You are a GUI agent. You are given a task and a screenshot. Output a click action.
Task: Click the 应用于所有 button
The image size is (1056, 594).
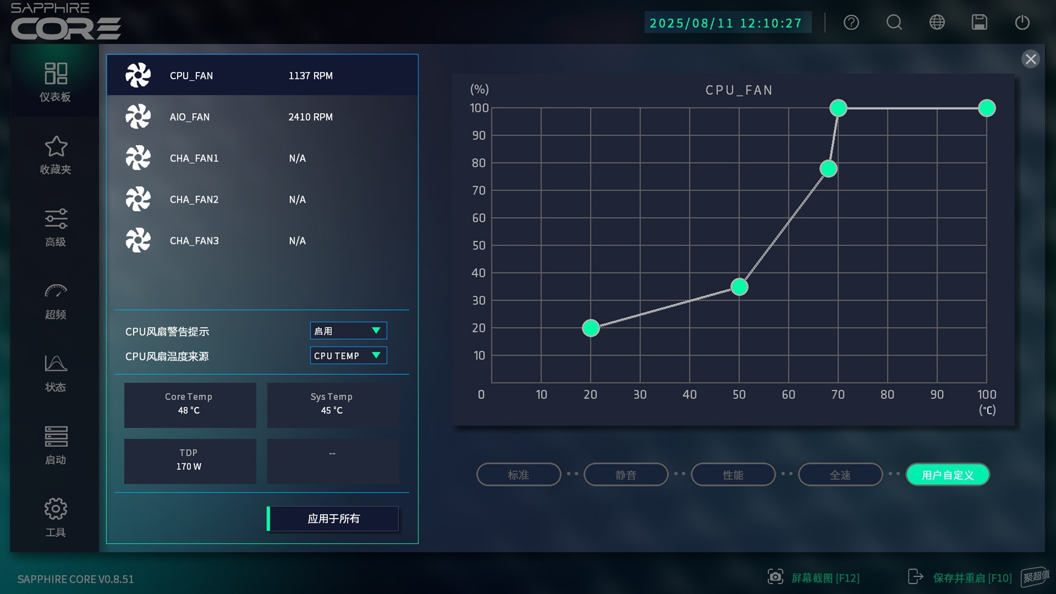[x=333, y=518]
